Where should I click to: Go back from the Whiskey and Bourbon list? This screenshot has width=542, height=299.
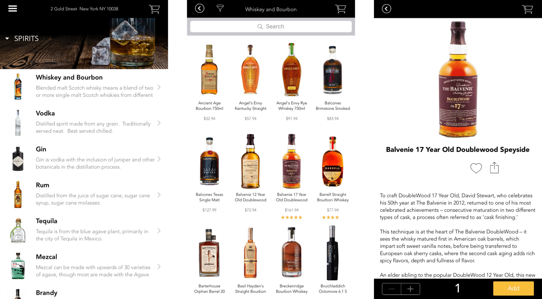[x=200, y=8]
